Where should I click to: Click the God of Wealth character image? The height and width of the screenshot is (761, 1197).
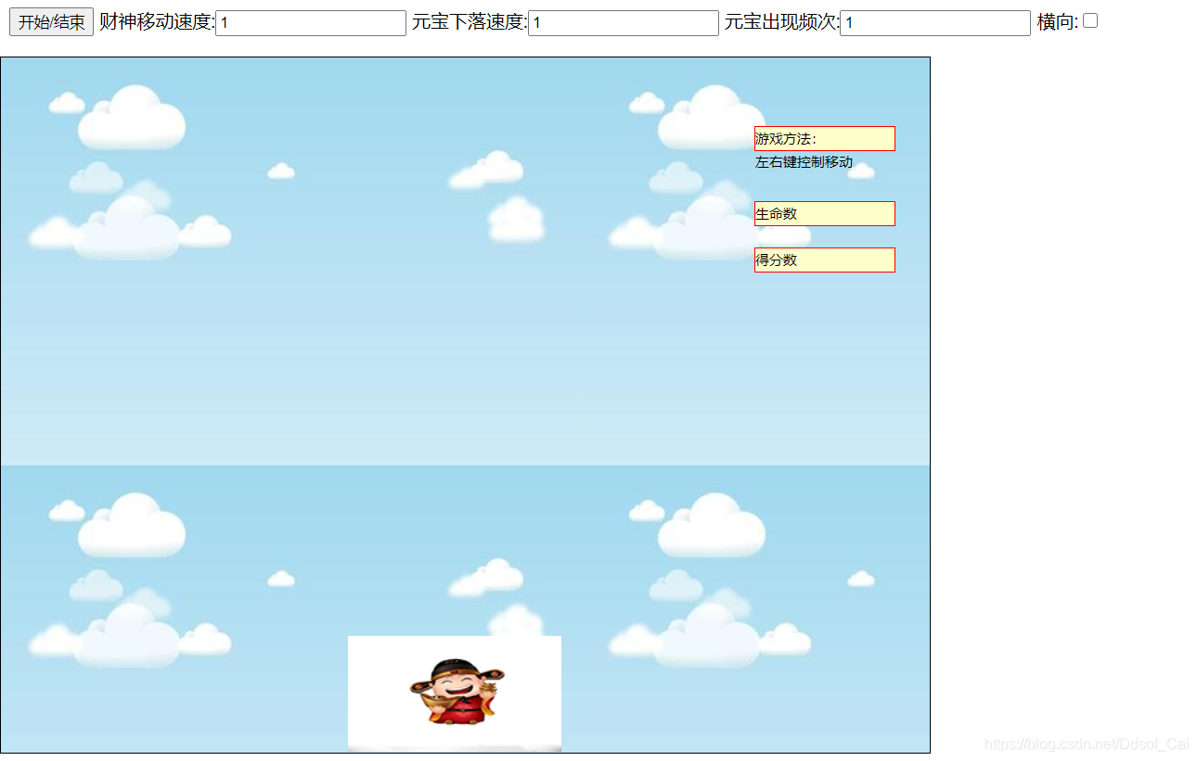click(455, 693)
